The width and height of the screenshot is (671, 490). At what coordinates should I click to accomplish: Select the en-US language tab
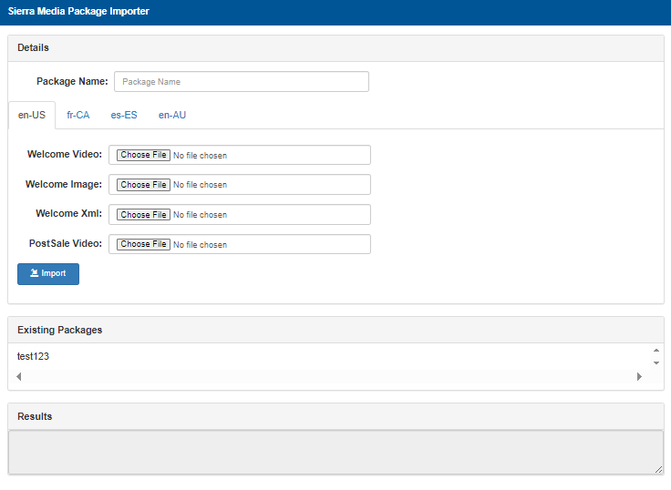[x=32, y=115]
